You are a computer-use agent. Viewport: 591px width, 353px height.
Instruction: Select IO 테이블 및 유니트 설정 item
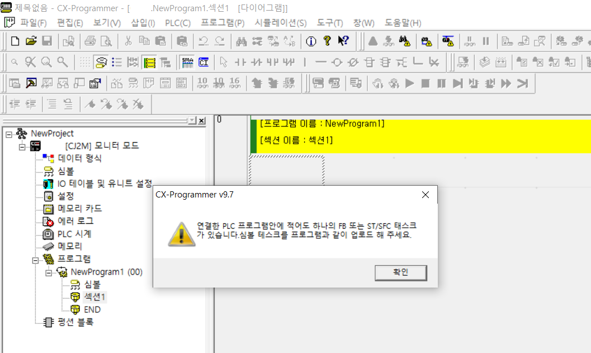(x=105, y=183)
